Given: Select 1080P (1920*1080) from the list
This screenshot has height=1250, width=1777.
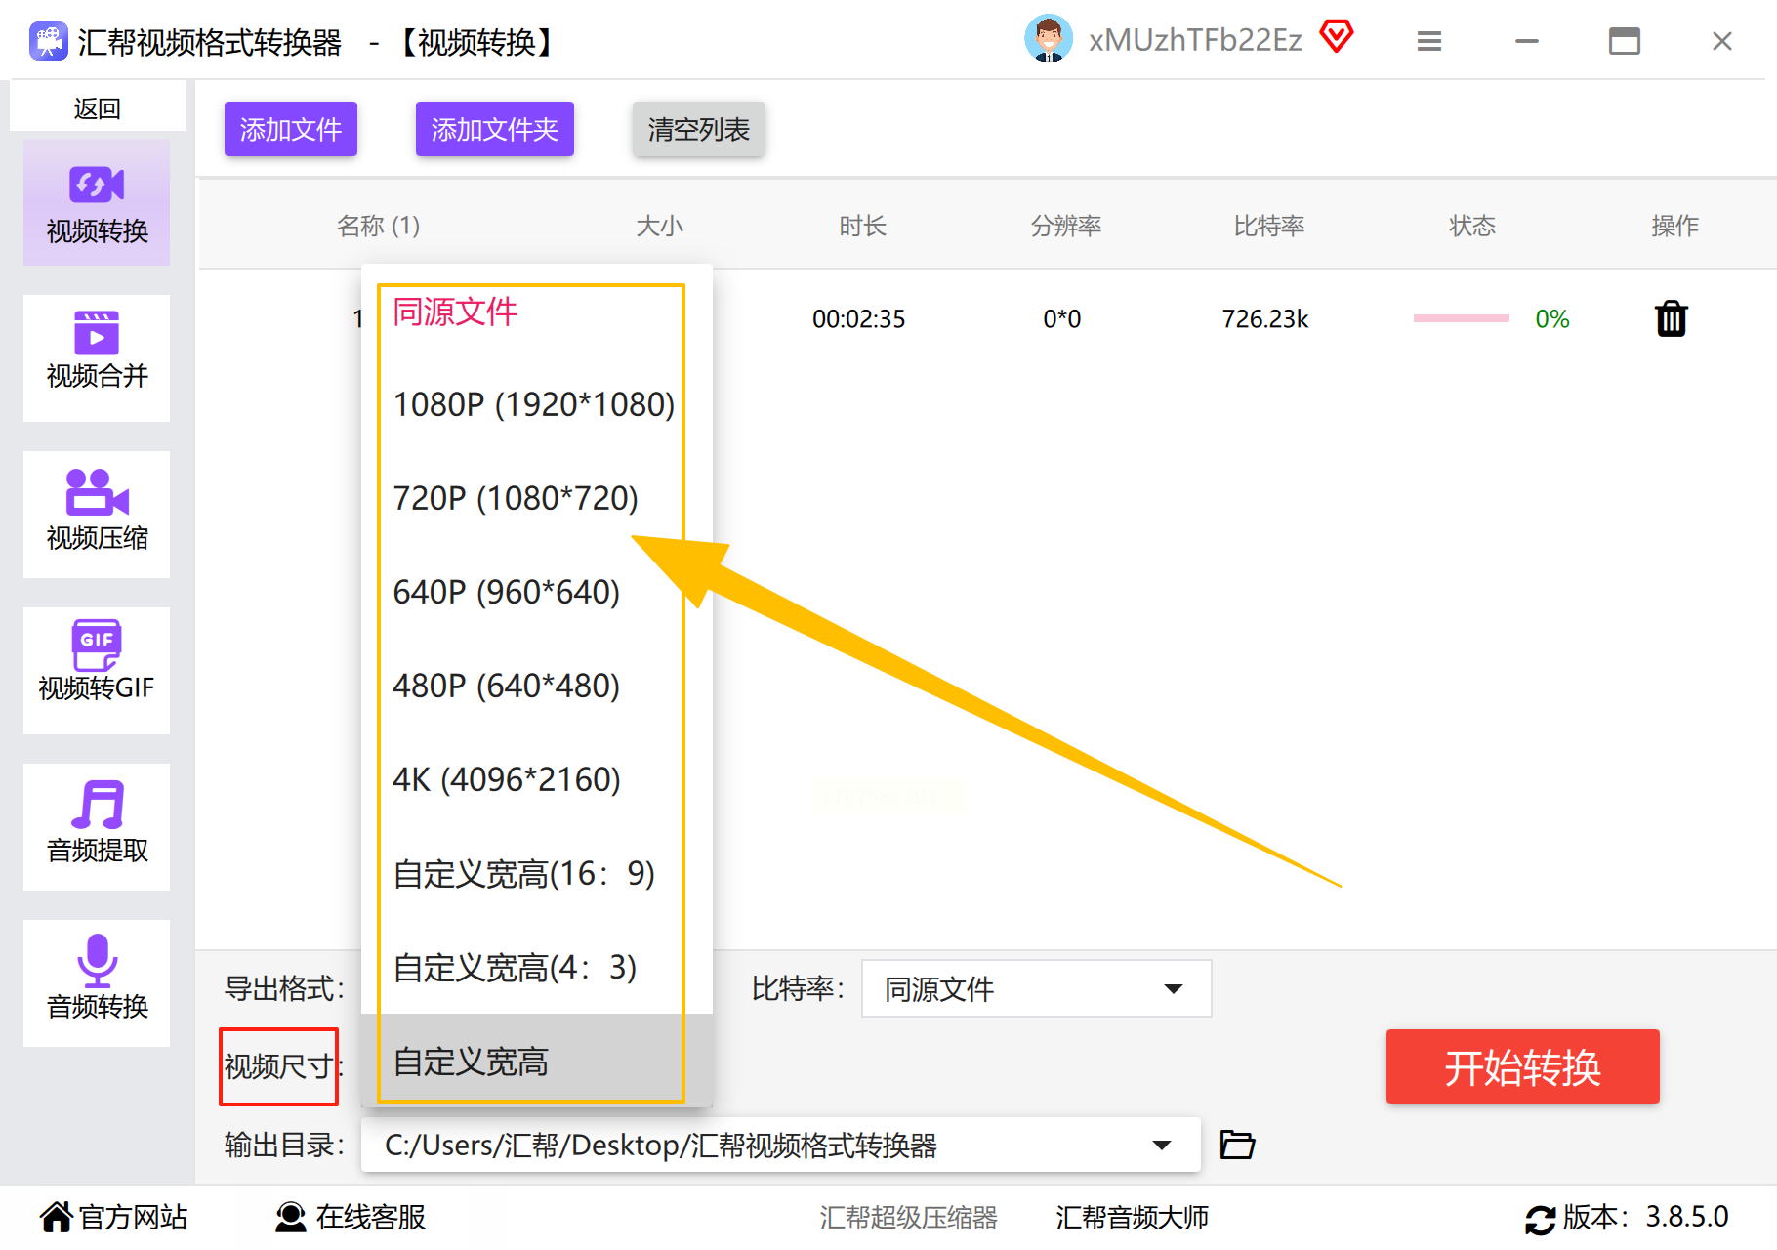Looking at the screenshot, I should tap(533, 404).
